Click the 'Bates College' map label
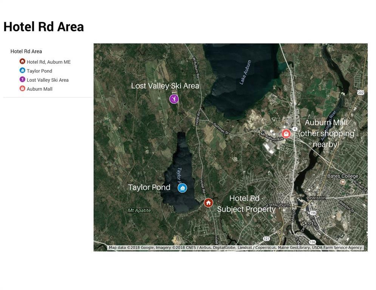Screen dimensions: 376x290 tap(343, 176)
